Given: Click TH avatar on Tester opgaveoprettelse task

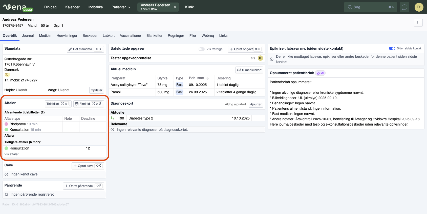Looking at the screenshot, I should [x=260, y=58].
